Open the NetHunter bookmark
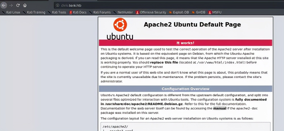Viewport: 284px width, 131px height. pos(123,12)
